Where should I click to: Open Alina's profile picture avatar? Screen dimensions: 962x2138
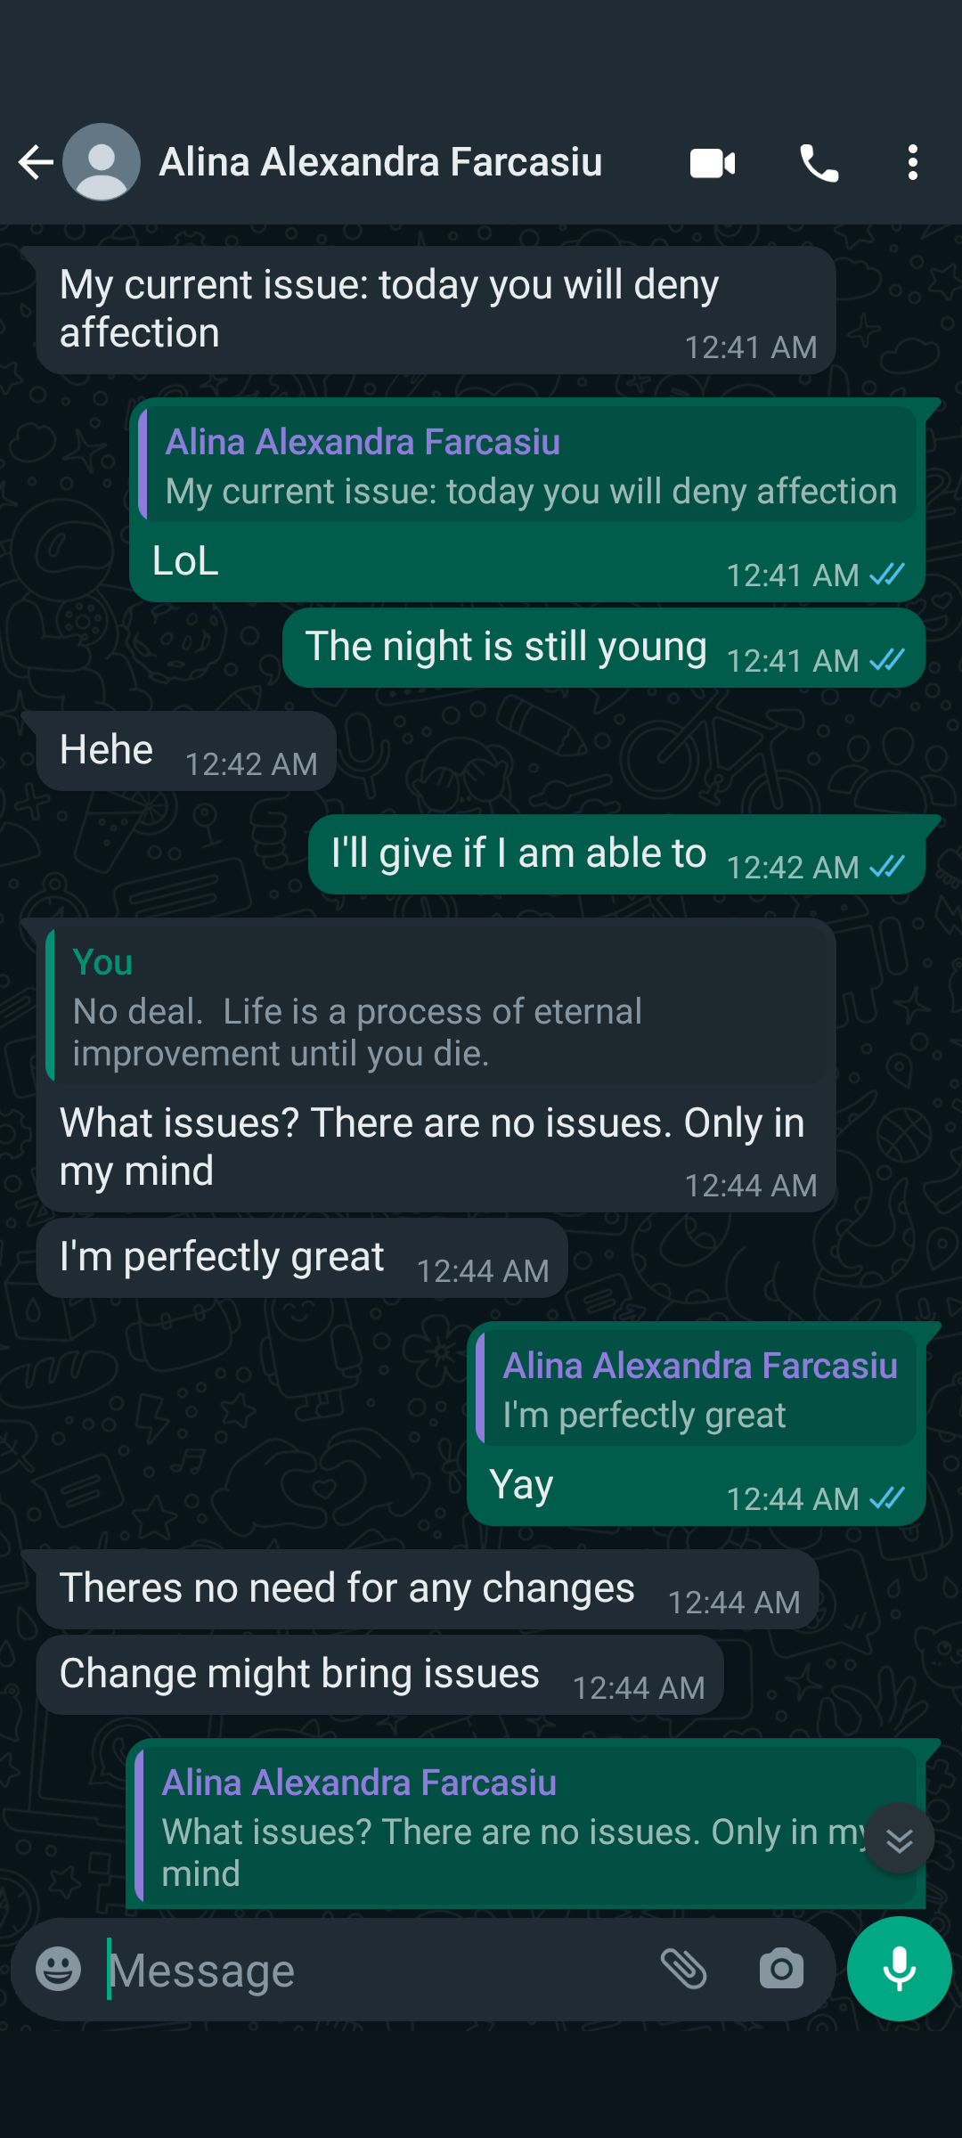[x=102, y=162]
